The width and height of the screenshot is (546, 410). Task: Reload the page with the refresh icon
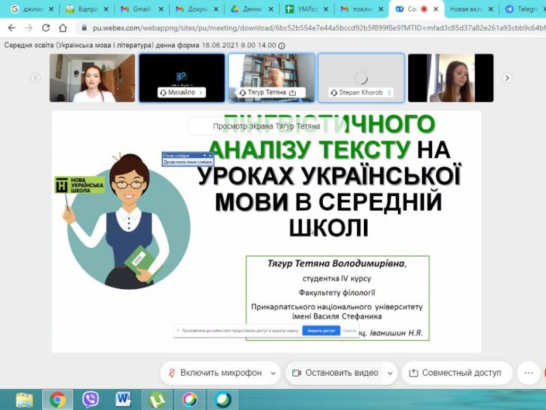[x=46, y=28]
